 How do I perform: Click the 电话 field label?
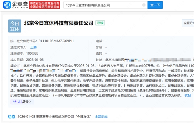[x=100, y=41]
